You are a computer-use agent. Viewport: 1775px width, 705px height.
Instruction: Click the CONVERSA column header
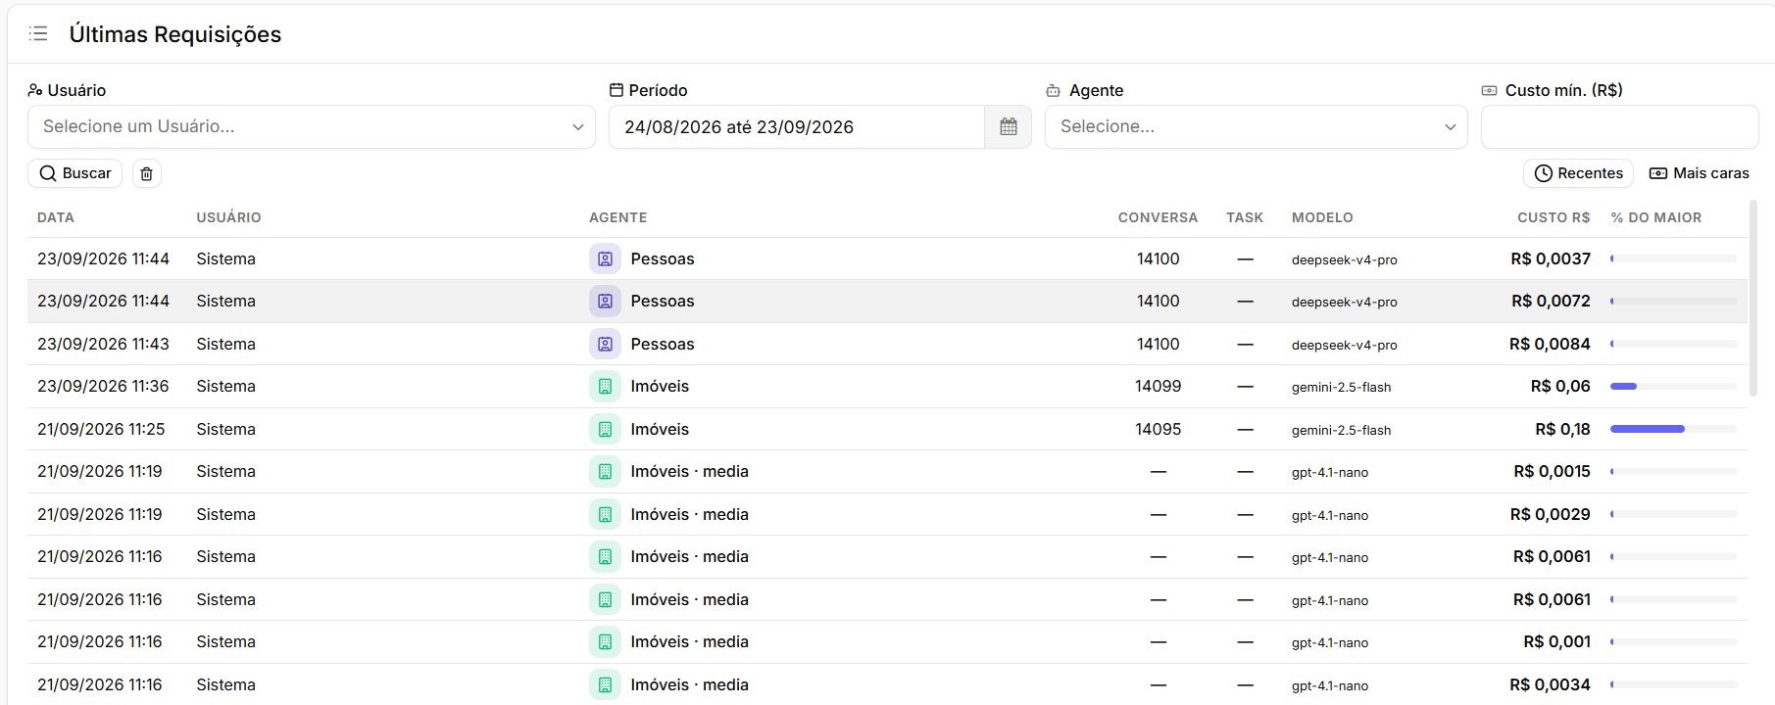click(1158, 217)
